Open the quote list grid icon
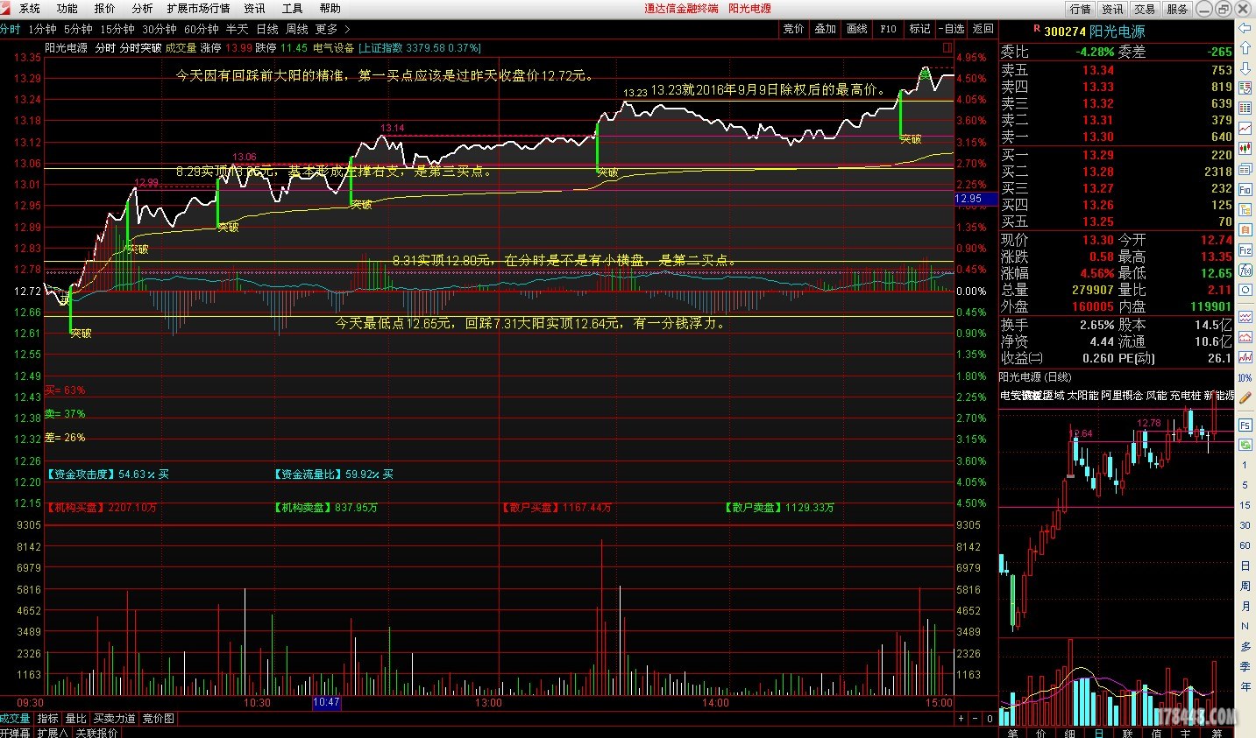Screen dimensions: 1256x738 [x=1245, y=107]
